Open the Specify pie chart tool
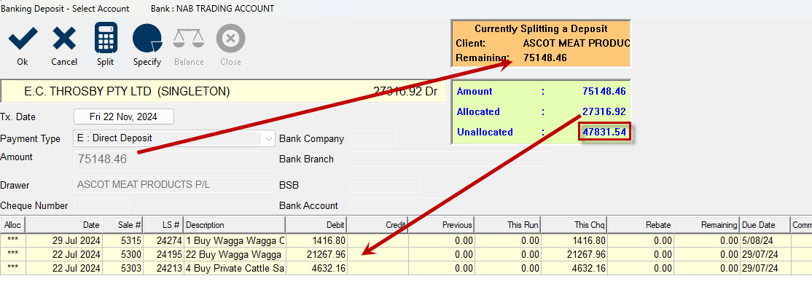Viewport: 812px width, 284px height. (x=147, y=39)
